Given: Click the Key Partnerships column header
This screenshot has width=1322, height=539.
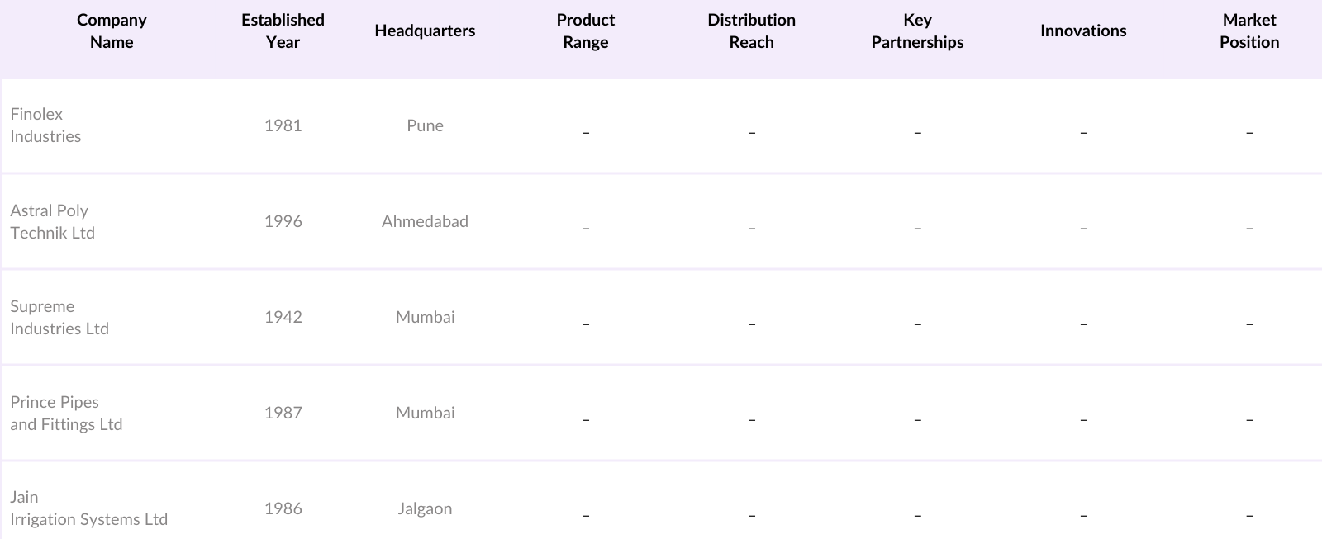Looking at the screenshot, I should 917,31.
